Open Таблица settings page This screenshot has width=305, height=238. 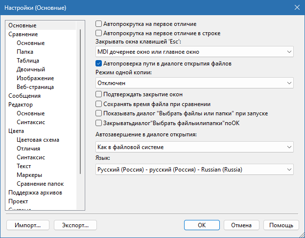pyautogui.click(x=28, y=61)
